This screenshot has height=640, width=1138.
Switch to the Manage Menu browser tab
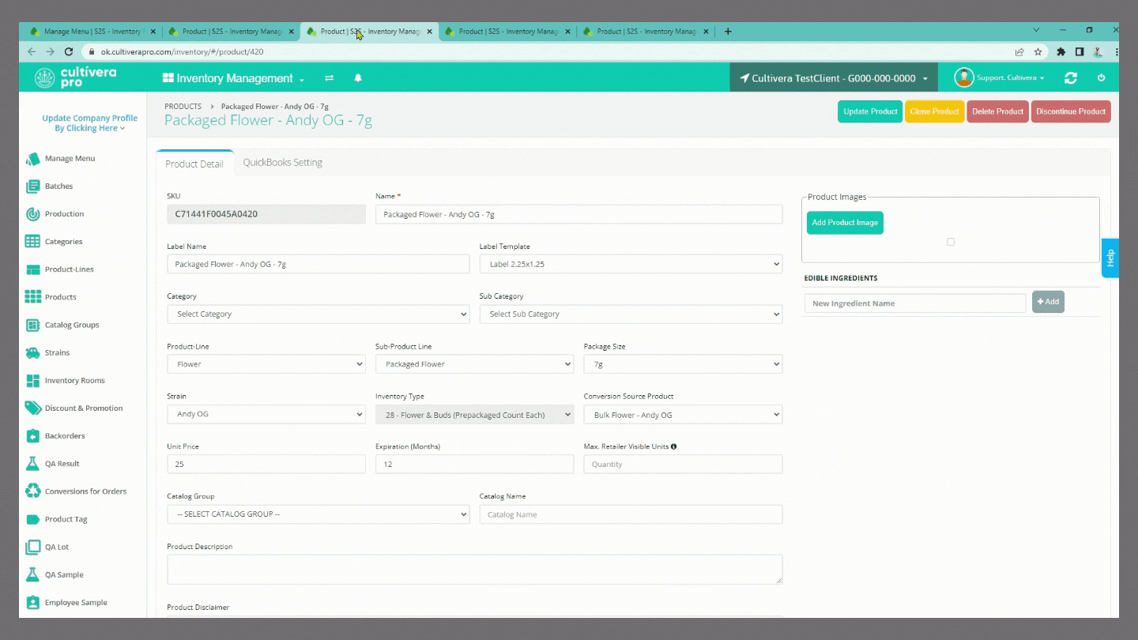coord(92,32)
